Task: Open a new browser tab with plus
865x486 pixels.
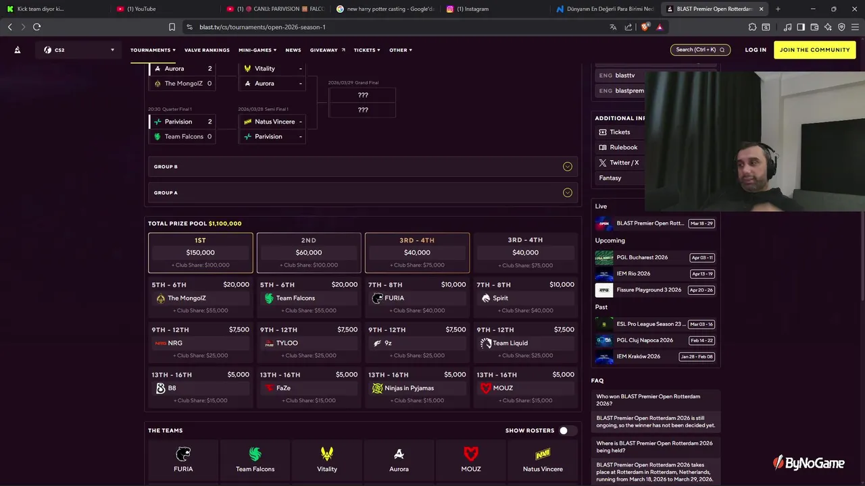Action: click(778, 9)
